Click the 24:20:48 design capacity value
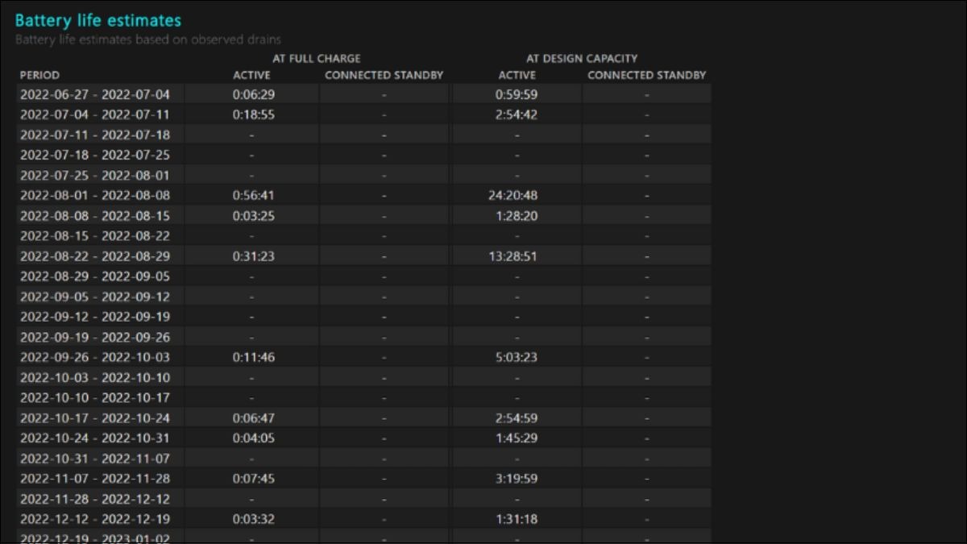The image size is (967, 544). click(x=517, y=195)
